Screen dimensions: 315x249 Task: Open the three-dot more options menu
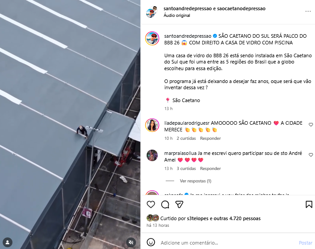[x=308, y=12]
